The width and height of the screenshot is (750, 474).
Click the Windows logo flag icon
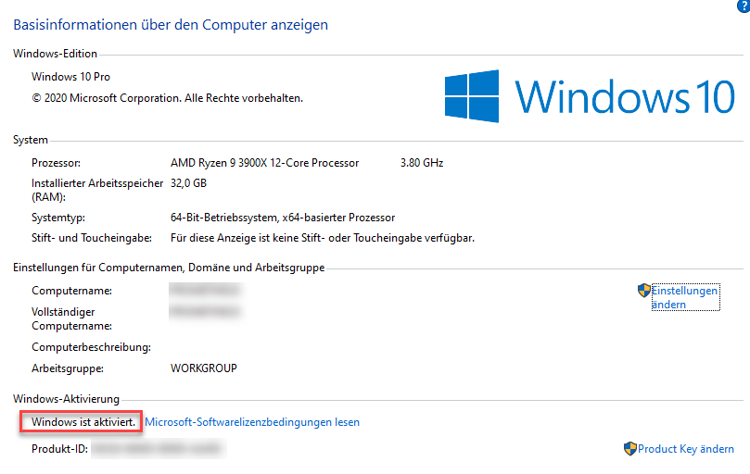(x=472, y=96)
